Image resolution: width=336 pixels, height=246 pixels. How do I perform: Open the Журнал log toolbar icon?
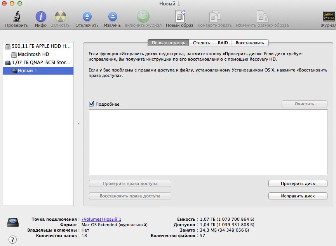(329, 16)
